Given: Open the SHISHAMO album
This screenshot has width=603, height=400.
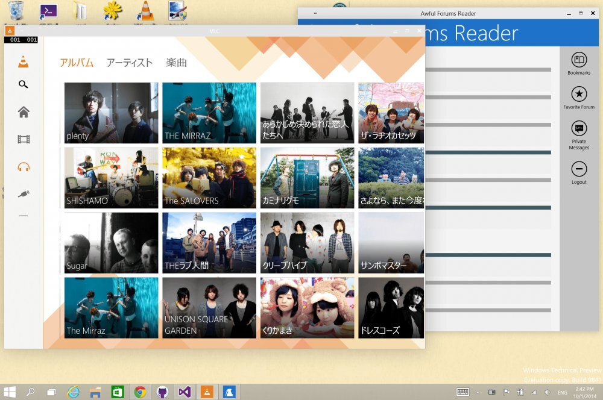Looking at the screenshot, I should tap(111, 177).
